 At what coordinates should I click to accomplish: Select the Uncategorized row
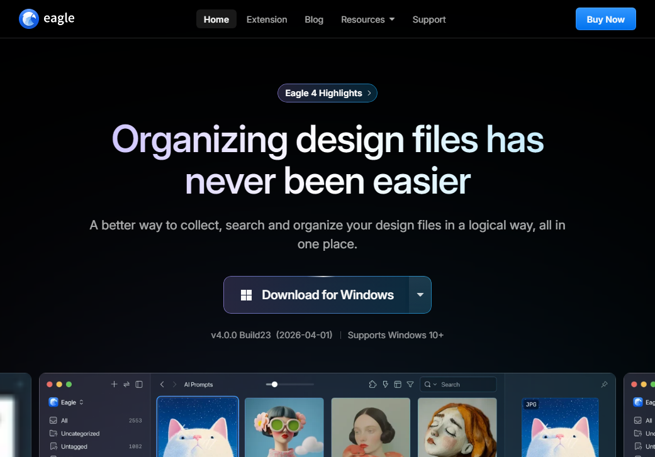[x=95, y=433]
